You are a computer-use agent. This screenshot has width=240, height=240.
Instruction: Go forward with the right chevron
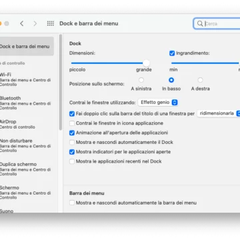point(35,23)
